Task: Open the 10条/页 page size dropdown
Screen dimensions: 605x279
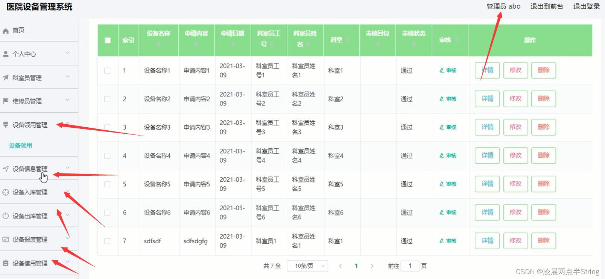Action: pos(307,266)
